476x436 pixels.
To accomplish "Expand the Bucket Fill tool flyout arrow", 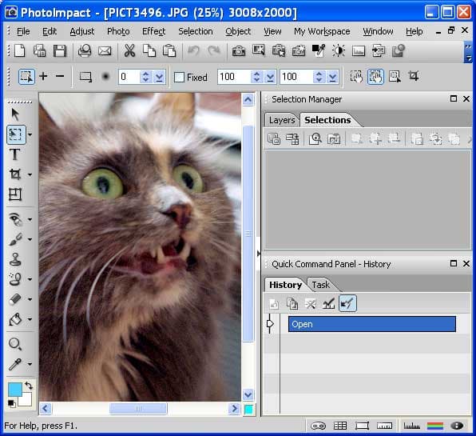I will pyautogui.click(x=30, y=319).
